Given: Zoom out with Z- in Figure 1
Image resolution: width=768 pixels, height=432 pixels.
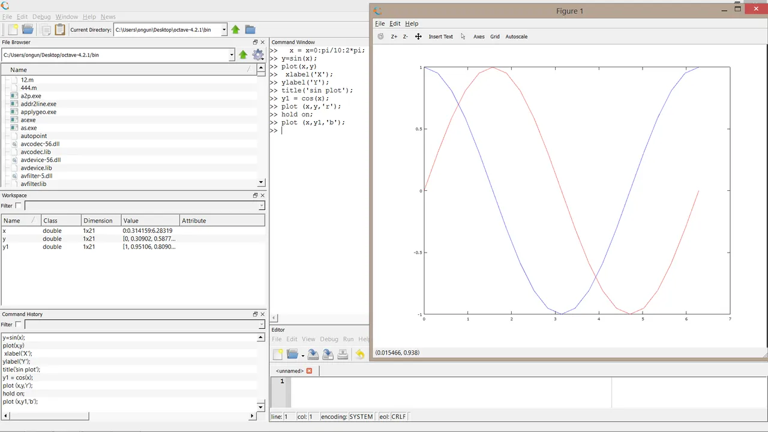Looking at the screenshot, I should click(406, 37).
